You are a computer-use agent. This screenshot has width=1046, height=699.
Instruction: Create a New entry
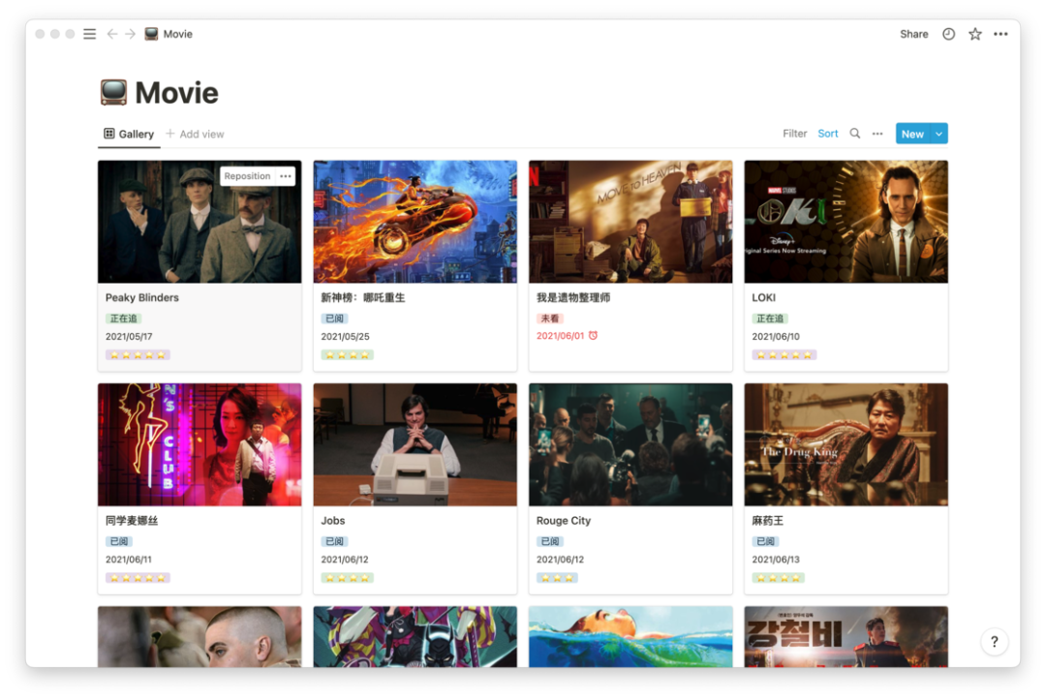(x=912, y=134)
